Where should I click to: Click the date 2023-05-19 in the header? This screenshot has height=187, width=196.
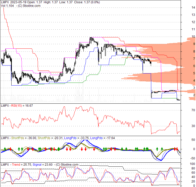[19, 2]
